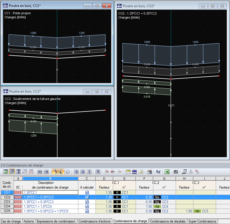Open the 'Combinaisons d'actions' tab

click(x=95, y=221)
